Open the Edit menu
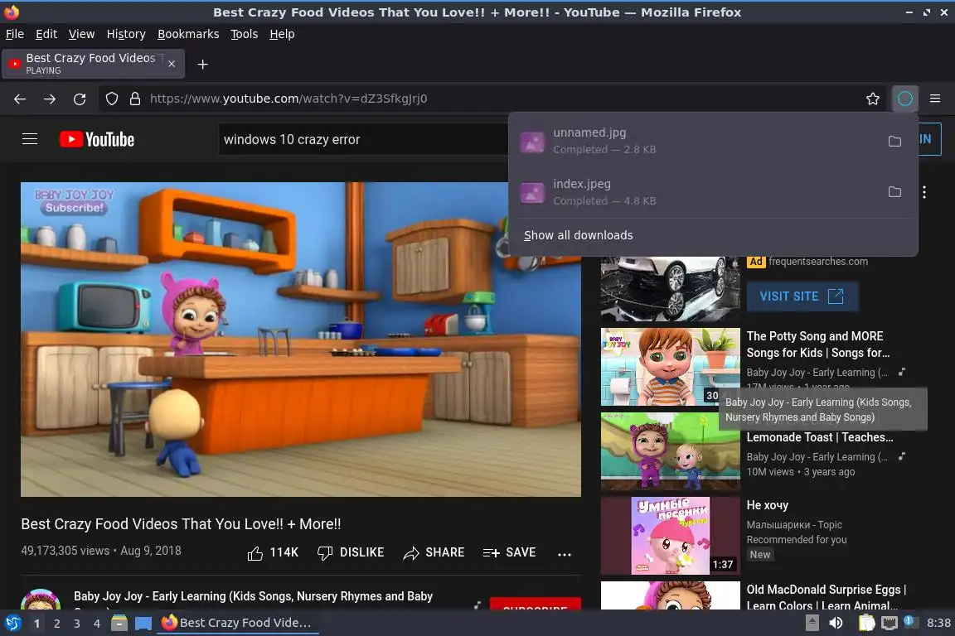 [46, 34]
